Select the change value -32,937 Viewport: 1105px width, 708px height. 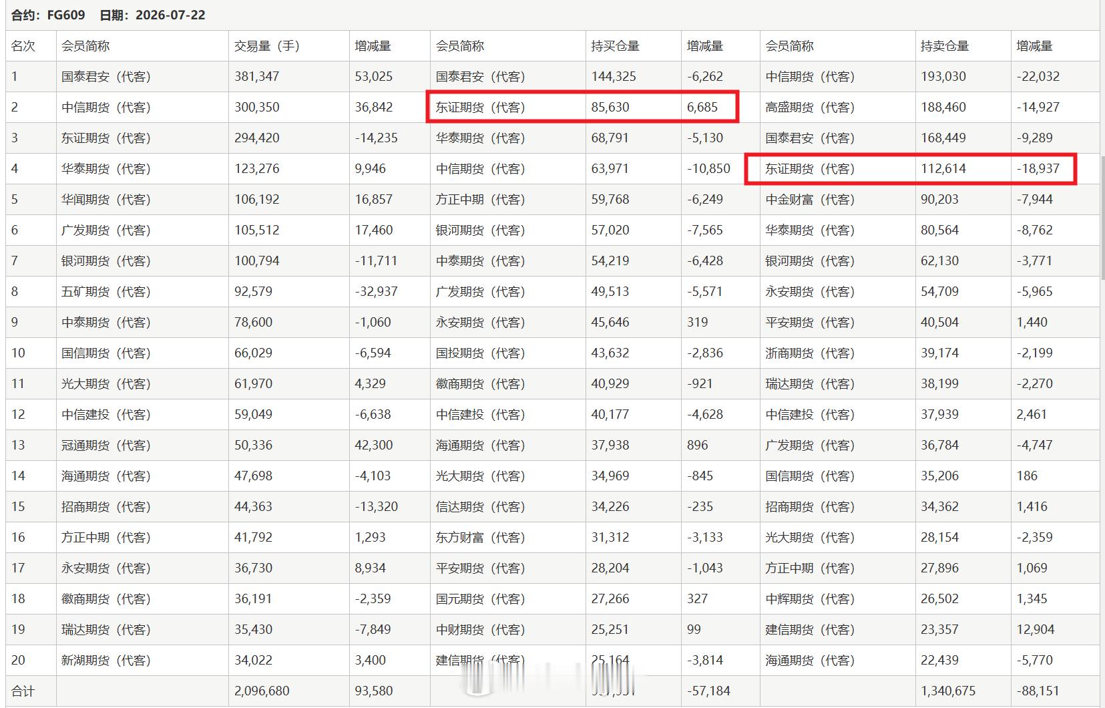pos(376,292)
